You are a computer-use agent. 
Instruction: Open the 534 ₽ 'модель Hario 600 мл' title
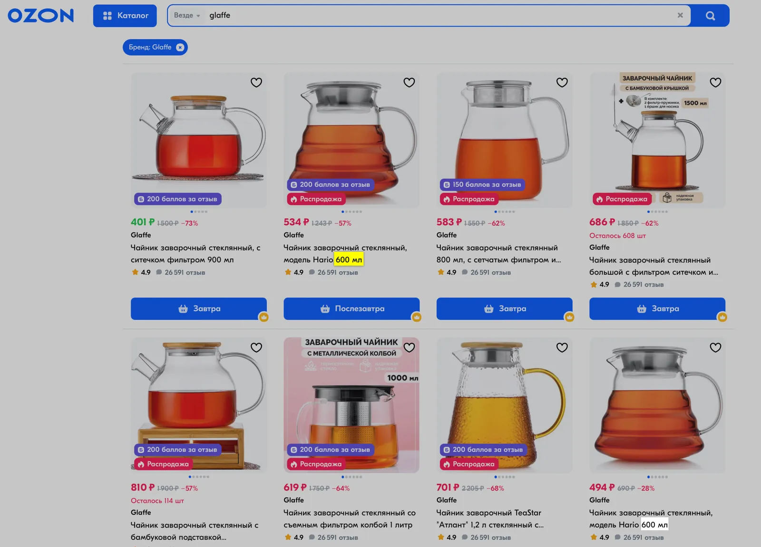[345, 254]
